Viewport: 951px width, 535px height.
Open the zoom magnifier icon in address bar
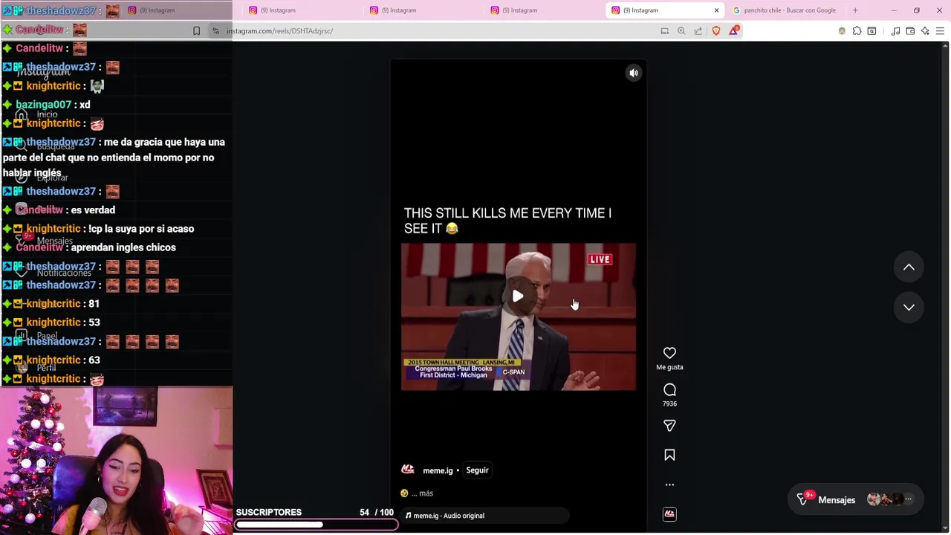tap(681, 30)
